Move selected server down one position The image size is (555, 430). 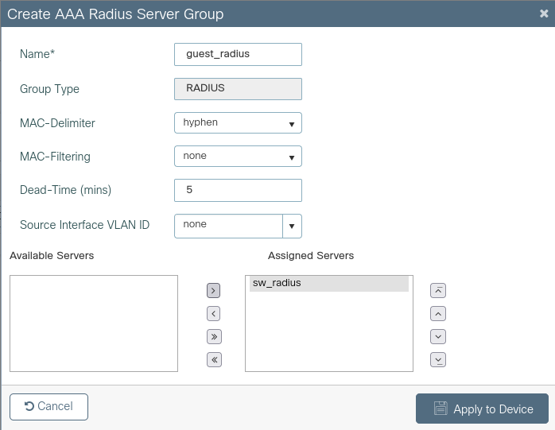[x=437, y=336]
